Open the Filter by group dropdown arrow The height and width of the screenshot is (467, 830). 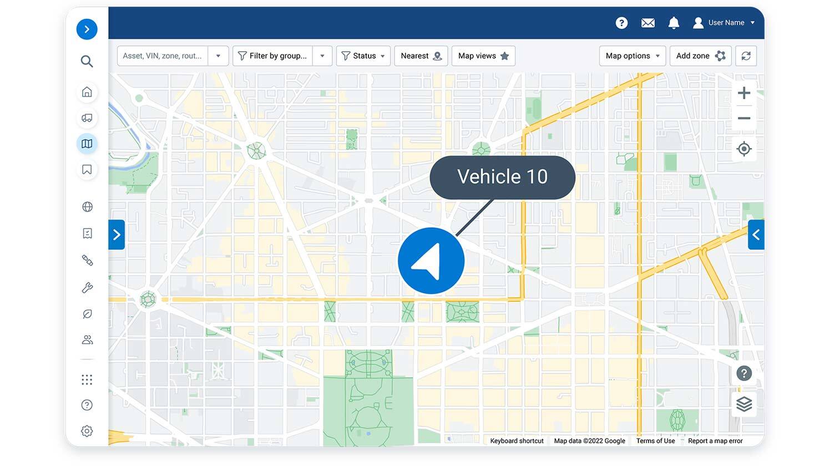click(x=322, y=55)
